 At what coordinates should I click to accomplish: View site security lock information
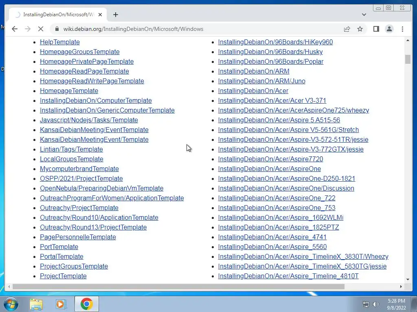(57, 29)
